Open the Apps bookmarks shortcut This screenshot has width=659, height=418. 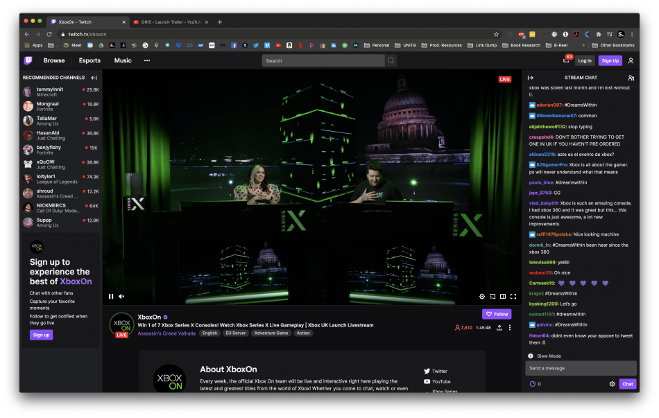click(x=33, y=45)
